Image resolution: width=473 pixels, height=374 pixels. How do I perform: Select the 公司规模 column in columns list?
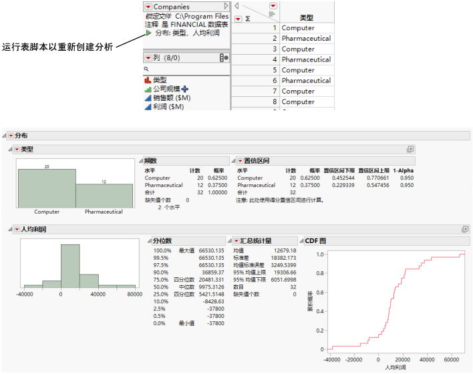tap(166, 89)
